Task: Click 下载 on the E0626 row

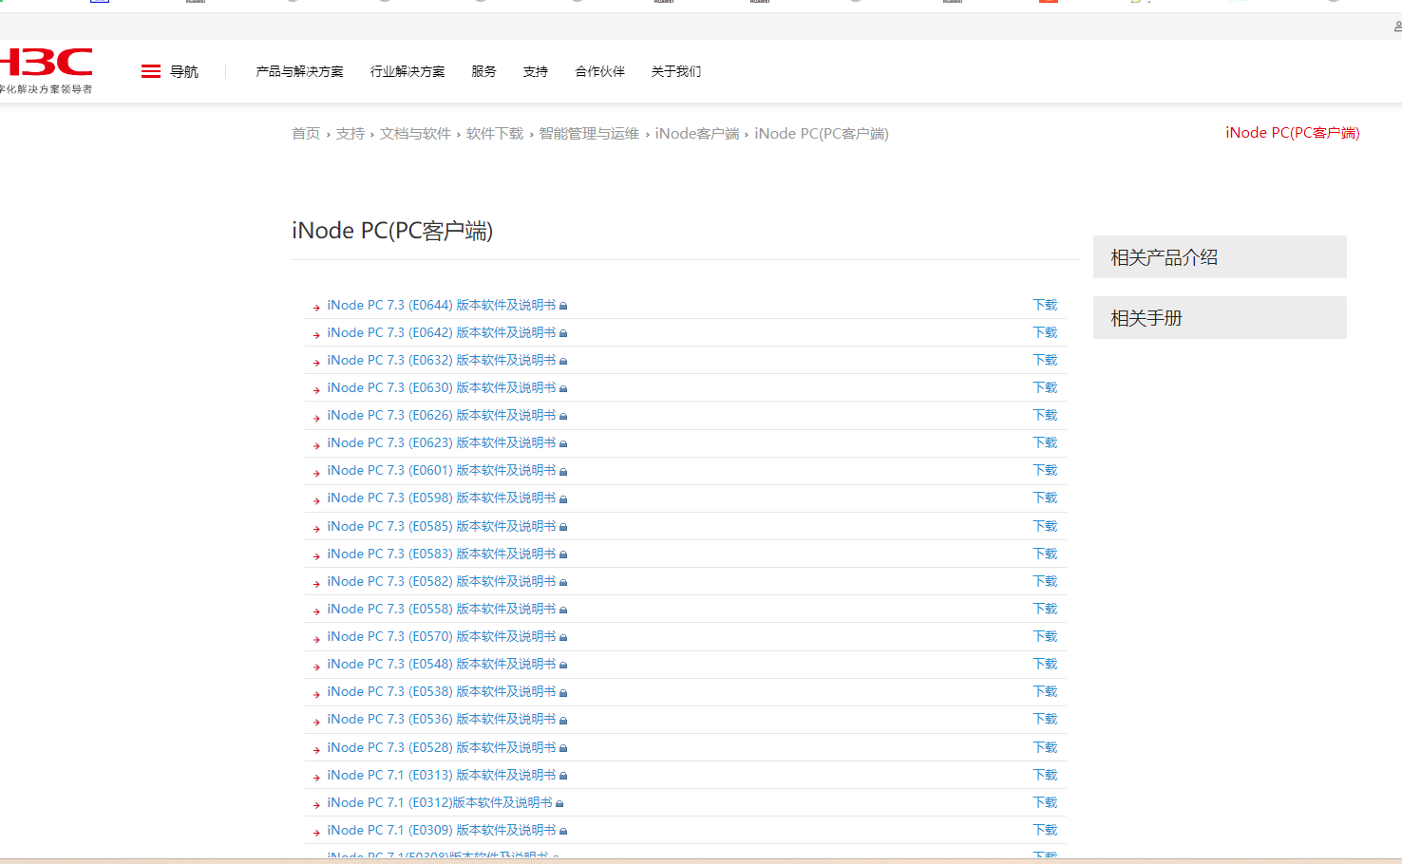Action: pos(1045,415)
